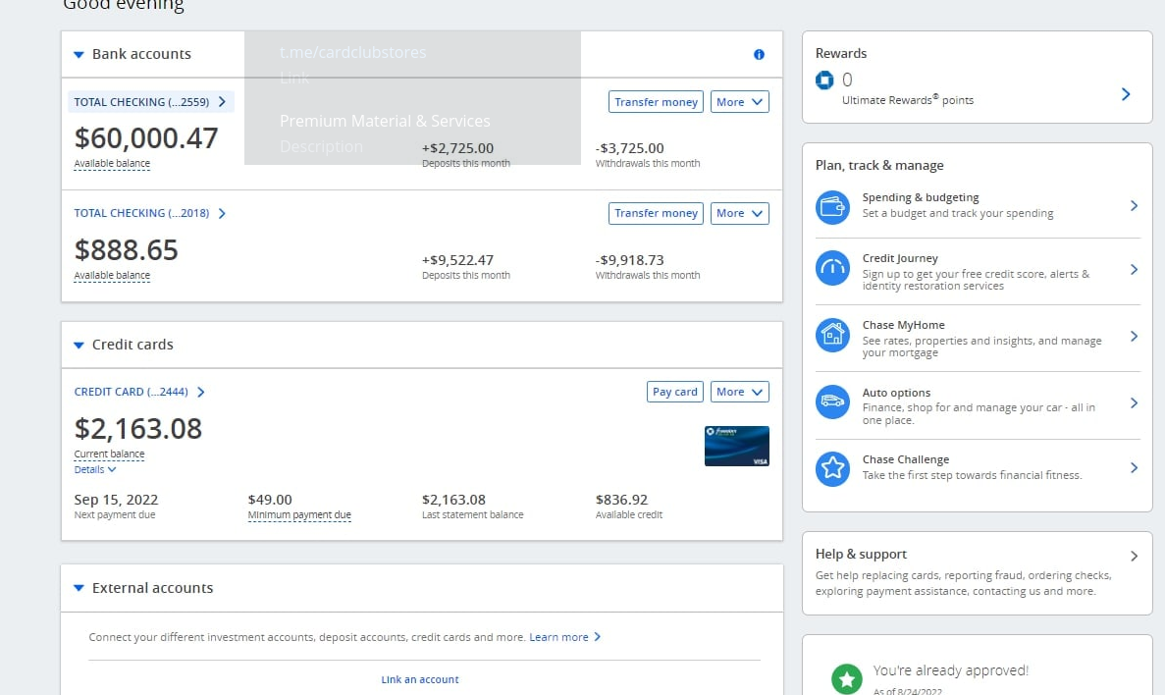Click the Current balance label
Viewport: 1165px width, 695px height.
pyautogui.click(x=109, y=454)
